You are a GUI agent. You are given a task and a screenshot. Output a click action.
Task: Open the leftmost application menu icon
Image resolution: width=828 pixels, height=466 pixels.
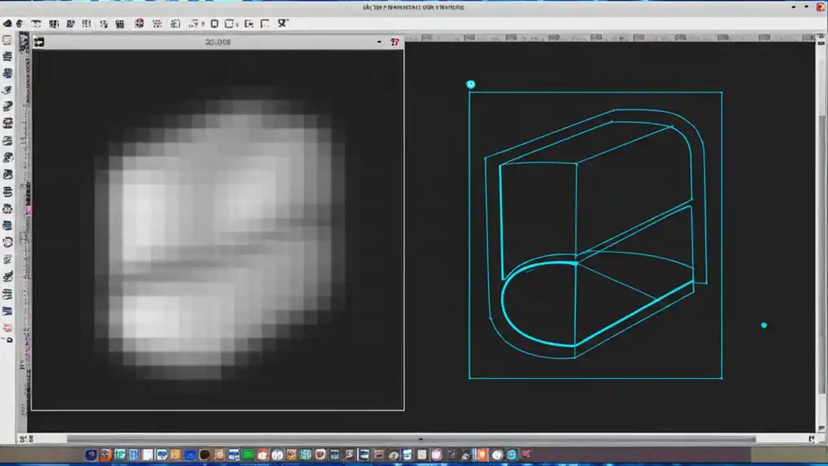8,23
